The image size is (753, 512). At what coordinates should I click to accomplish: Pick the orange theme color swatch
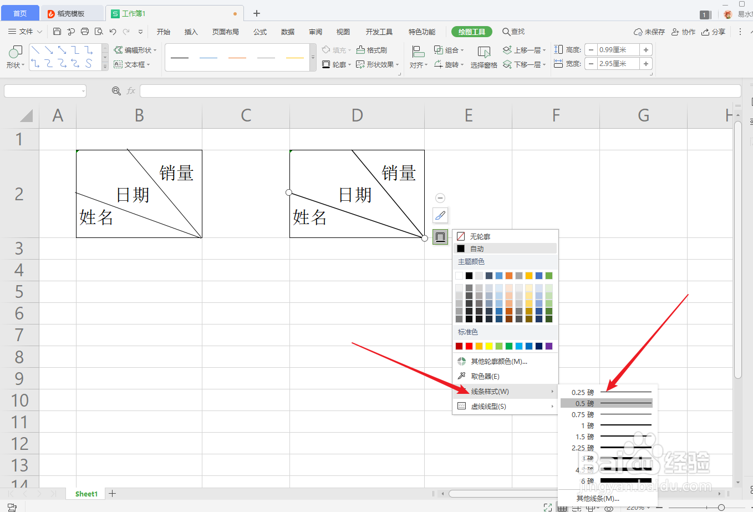tap(509, 276)
